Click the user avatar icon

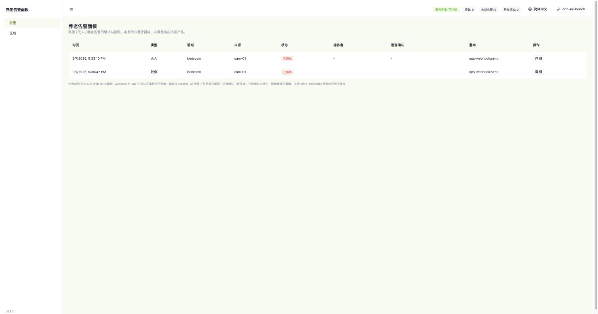pos(558,9)
